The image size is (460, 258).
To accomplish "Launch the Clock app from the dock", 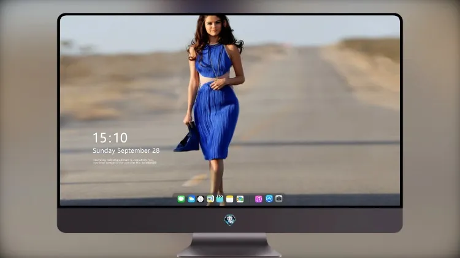I will pos(201,199).
